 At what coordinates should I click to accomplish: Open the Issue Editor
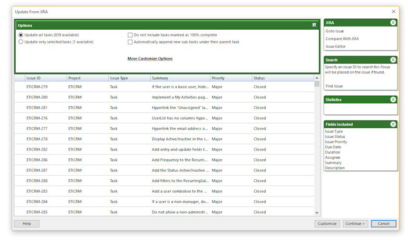[336, 47]
